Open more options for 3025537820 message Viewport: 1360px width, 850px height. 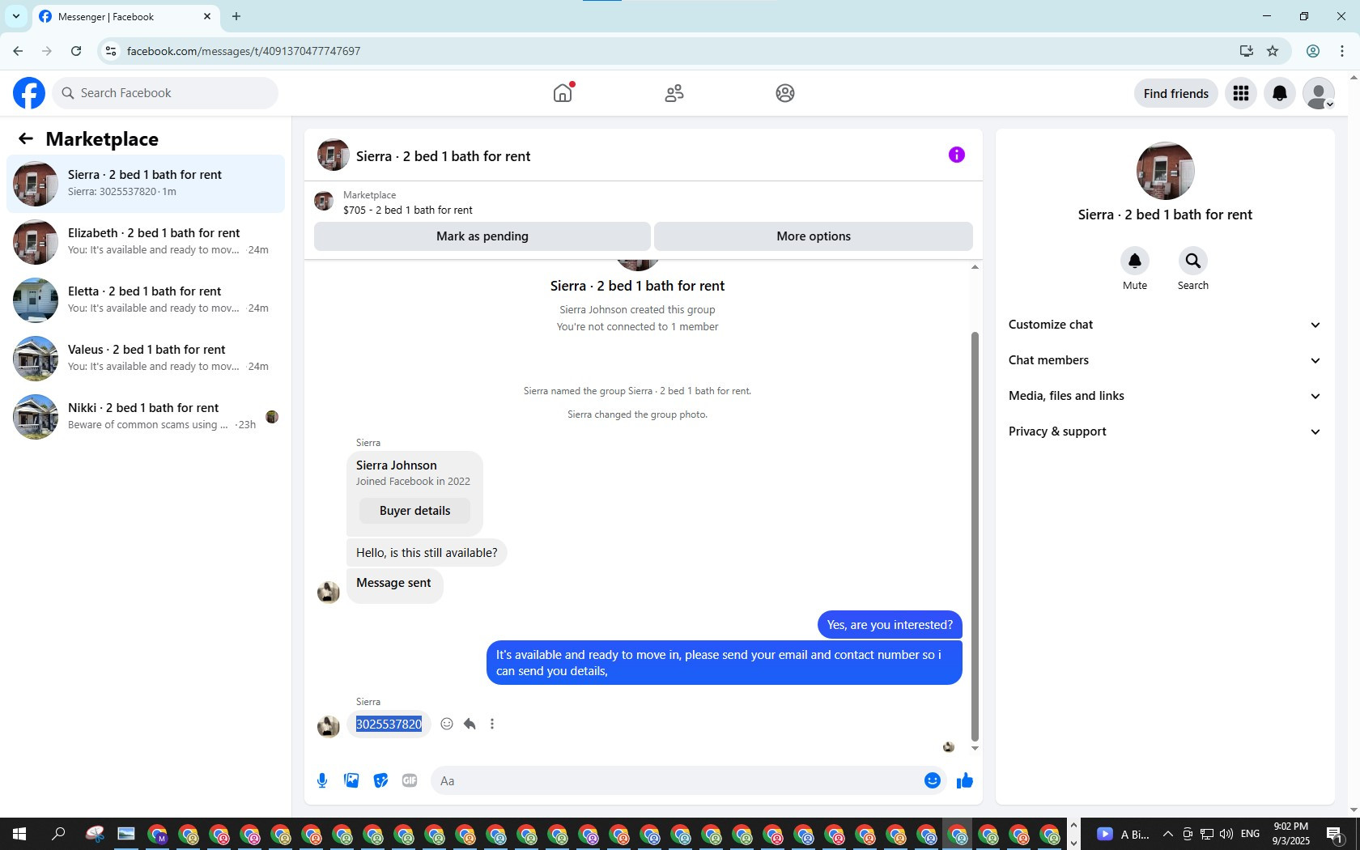tap(492, 724)
